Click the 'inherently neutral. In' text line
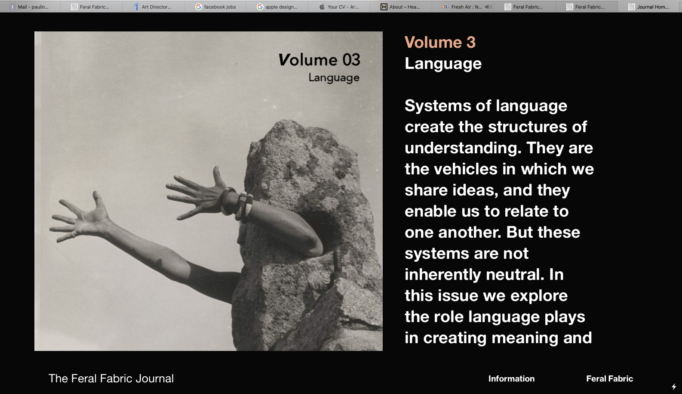Image resolution: width=682 pixels, height=394 pixels. (484, 275)
